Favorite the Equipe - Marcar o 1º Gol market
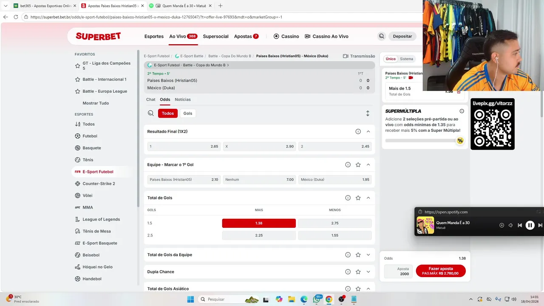Viewport: 544px width, 306px height. (358, 164)
